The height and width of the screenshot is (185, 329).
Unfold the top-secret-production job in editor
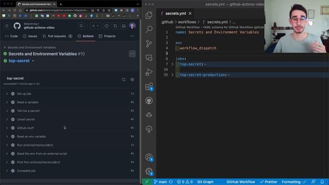(x=173, y=75)
